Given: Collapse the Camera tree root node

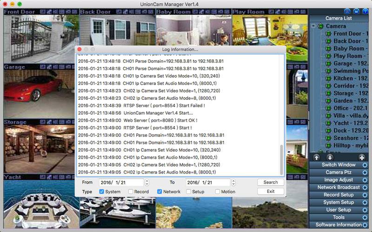Looking at the screenshot, I should [x=313, y=26].
